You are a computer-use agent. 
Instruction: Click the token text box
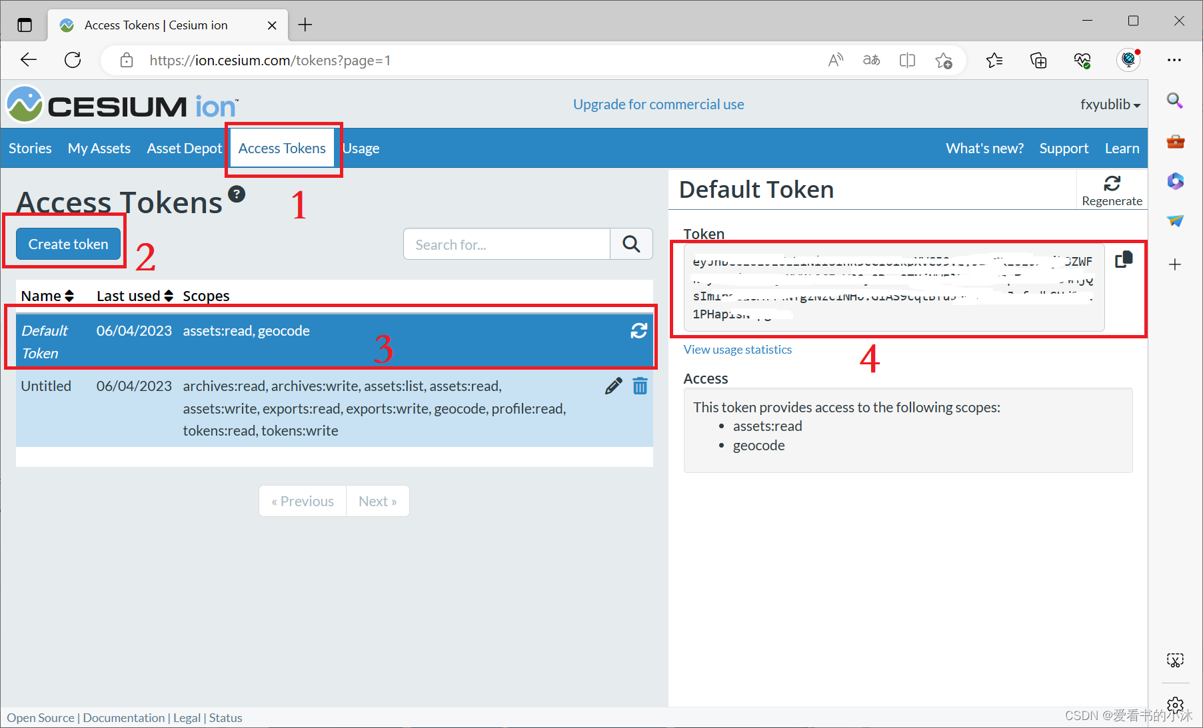pos(894,288)
